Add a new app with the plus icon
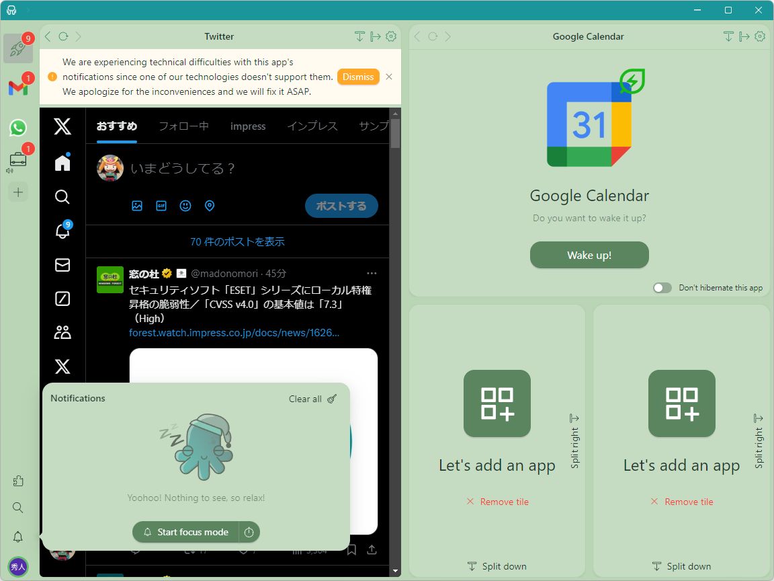The image size is (774, 581). (17, 192)
